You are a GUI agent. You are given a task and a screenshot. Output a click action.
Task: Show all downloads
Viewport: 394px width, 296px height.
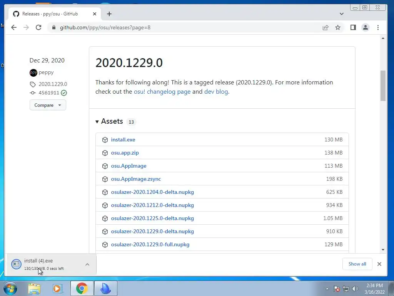coord(357,264)
